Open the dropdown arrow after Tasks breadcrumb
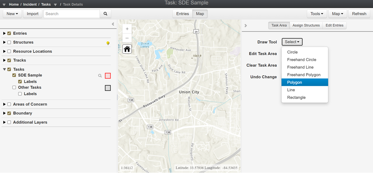373x173 pixels. (55, 4)
